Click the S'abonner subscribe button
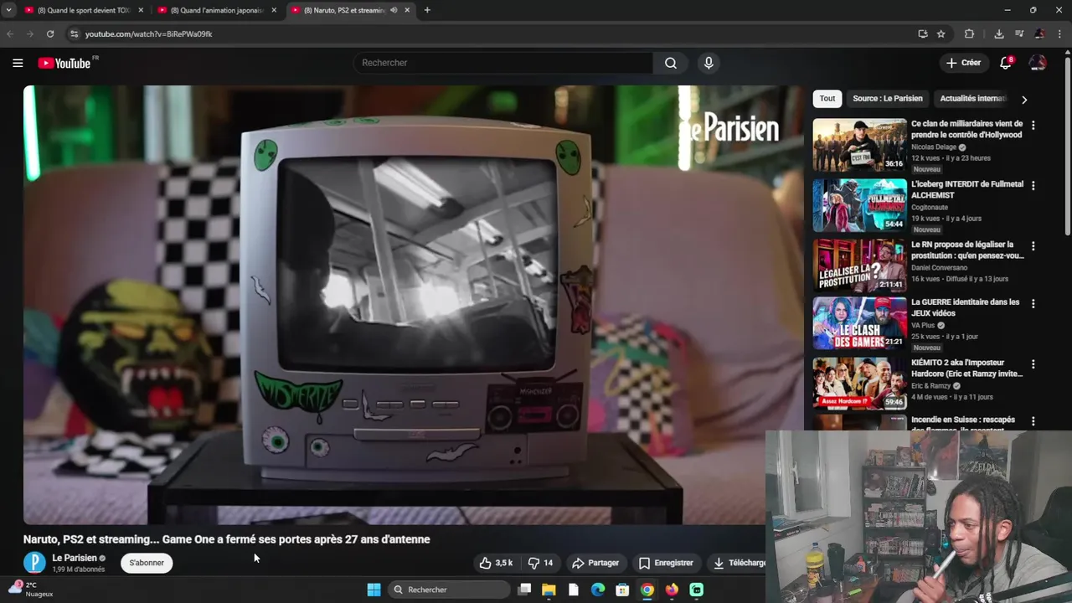 147,563
